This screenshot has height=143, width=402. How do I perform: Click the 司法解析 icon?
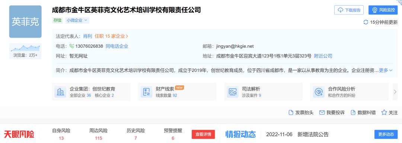click(233, 92)
